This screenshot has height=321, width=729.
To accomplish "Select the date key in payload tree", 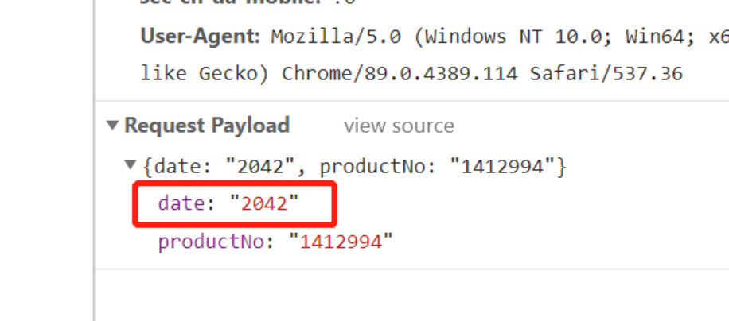I will click(x=181, y=203).
